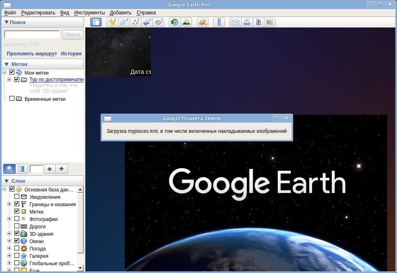View in Google Maps toolbar icon
Image resolution: width=397 pixels, height=273 pixels.
click(269, 22)
